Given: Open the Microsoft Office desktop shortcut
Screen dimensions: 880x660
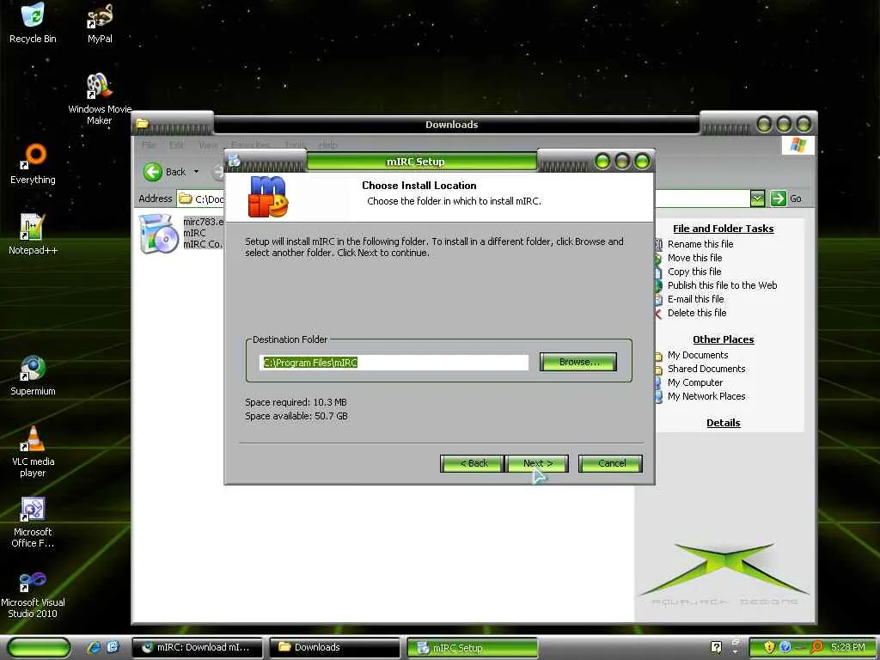Looking at the screenshot, I should [34, 522].
